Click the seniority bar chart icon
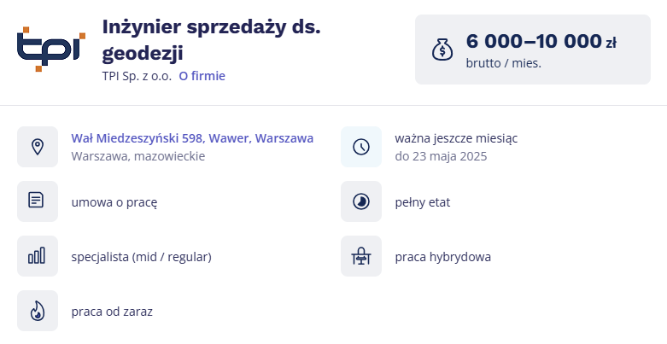This screenshot has width=667, height=344. 38,256
